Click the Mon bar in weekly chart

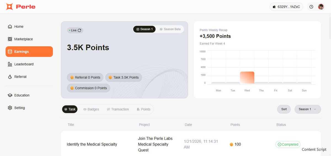pyautogui.click(x=218, y=83)
